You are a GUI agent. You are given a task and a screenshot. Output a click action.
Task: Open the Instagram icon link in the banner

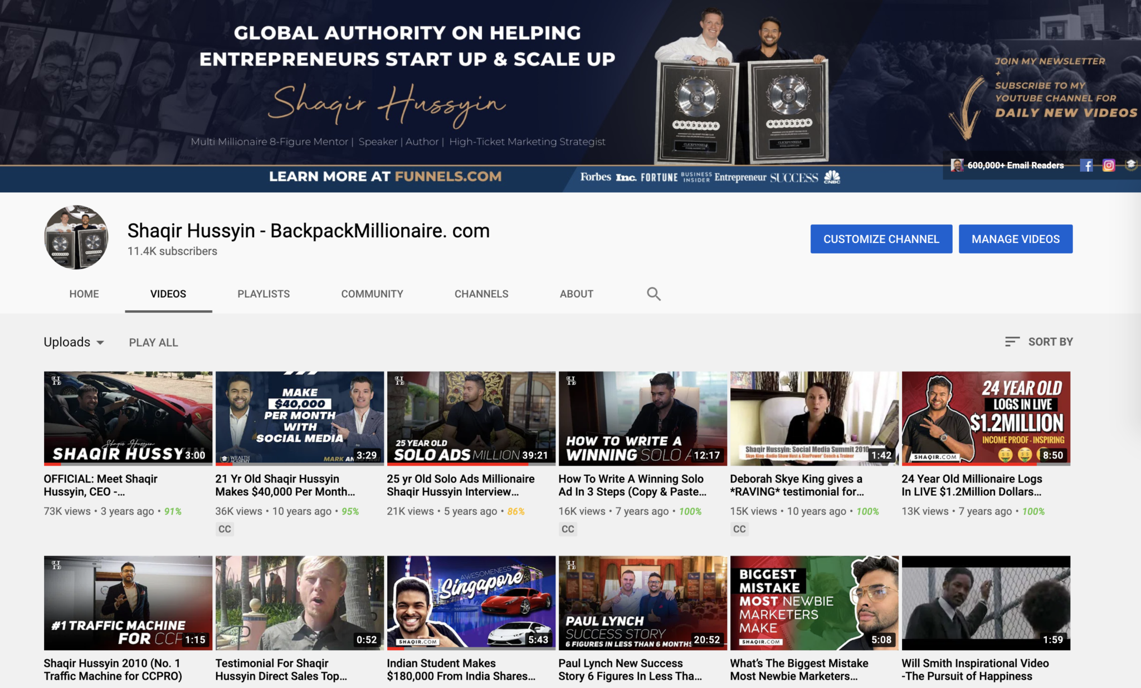pos(1109,165)
